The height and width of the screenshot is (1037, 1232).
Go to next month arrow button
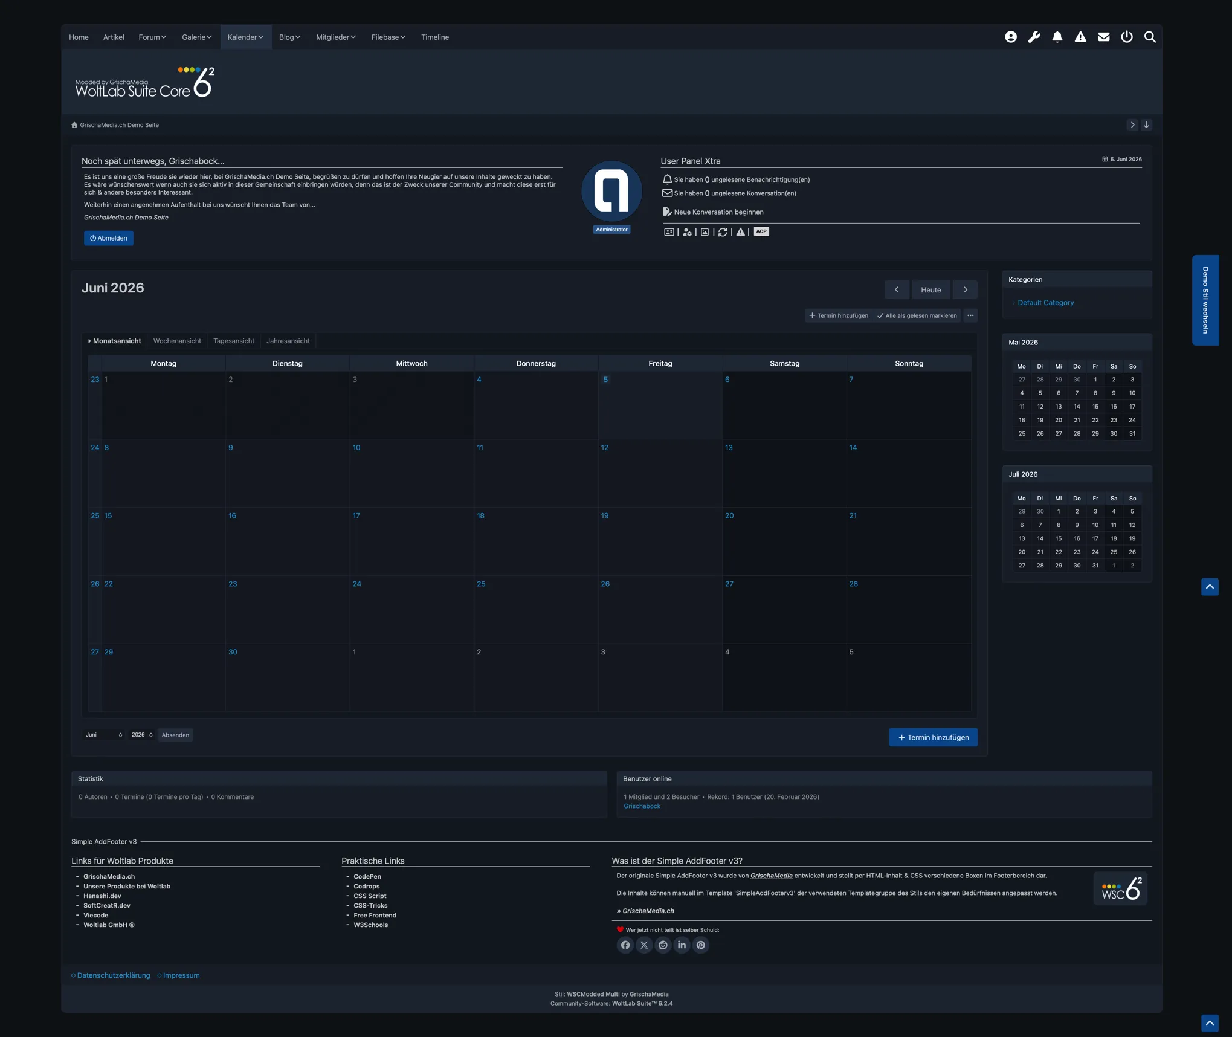tap(966, 289)
